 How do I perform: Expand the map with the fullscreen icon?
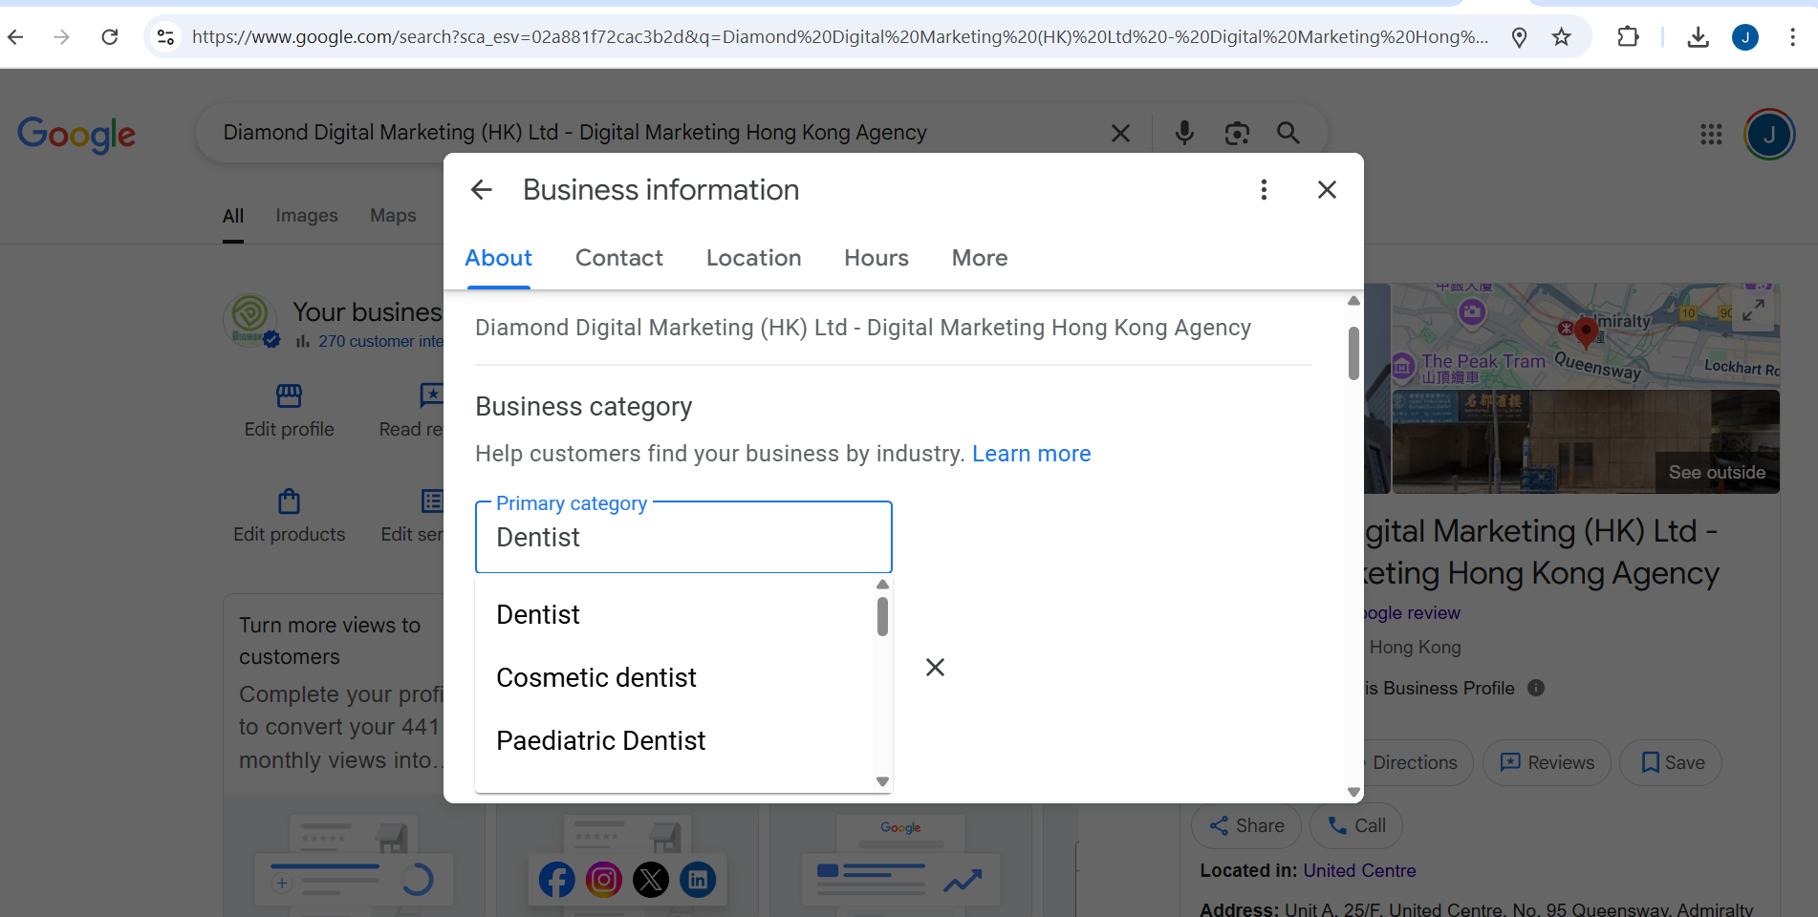click(x=1753, y=310)
